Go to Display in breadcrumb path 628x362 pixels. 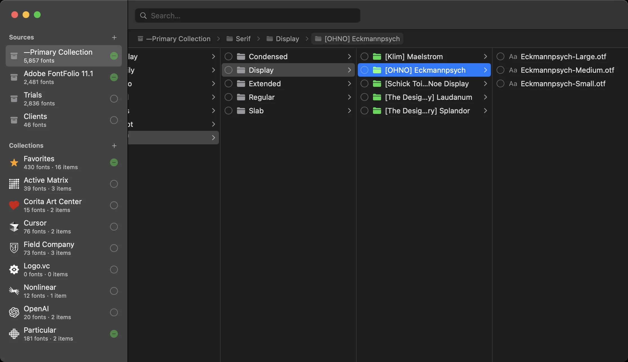coord(283,39)
